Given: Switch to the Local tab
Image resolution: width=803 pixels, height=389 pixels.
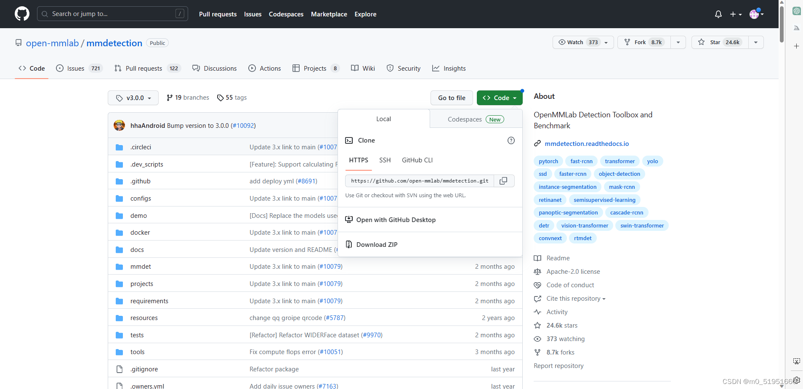Looking at the screenshot, I should point(383,119).
